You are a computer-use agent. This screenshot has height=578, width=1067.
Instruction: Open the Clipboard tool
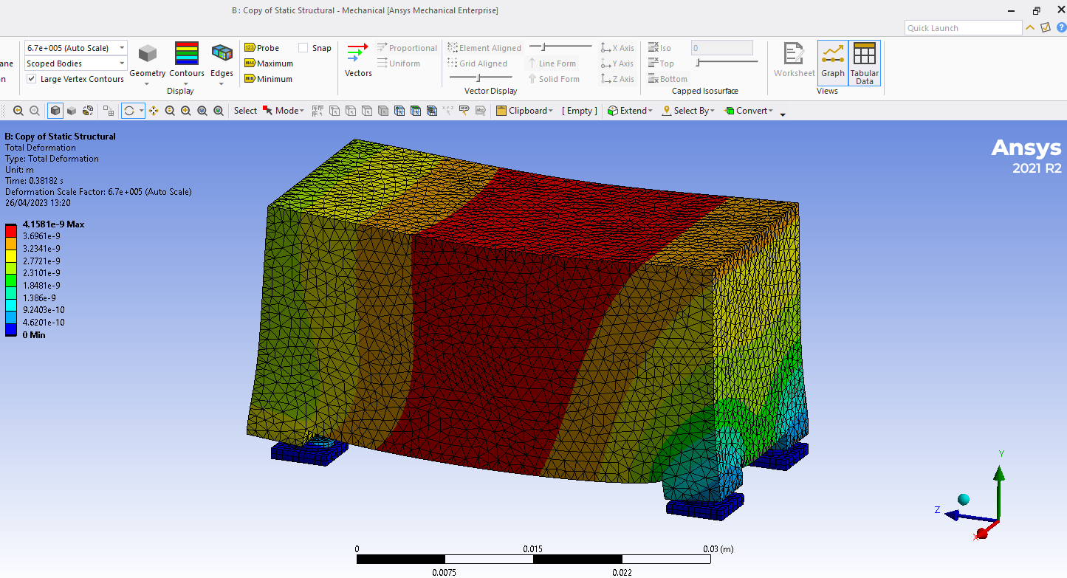(524, 111)
